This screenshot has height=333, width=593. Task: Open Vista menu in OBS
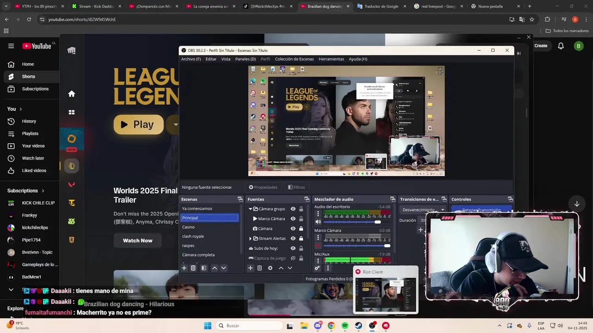click(x=226, y=59)
